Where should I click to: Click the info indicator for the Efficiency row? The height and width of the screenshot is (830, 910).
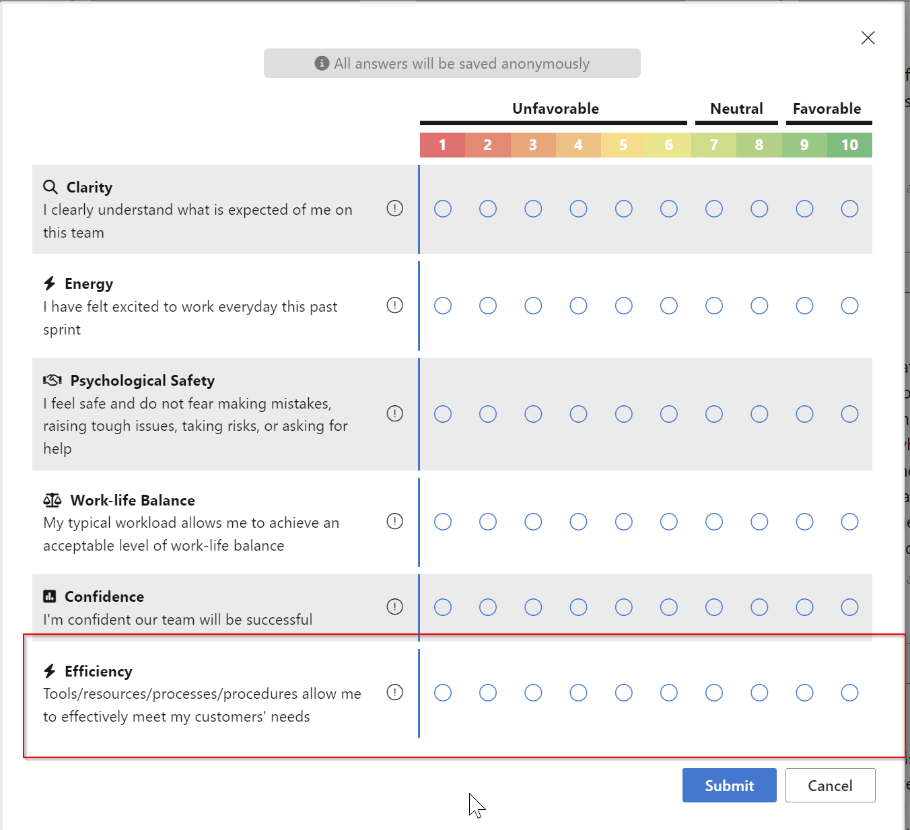coord(395,692)
